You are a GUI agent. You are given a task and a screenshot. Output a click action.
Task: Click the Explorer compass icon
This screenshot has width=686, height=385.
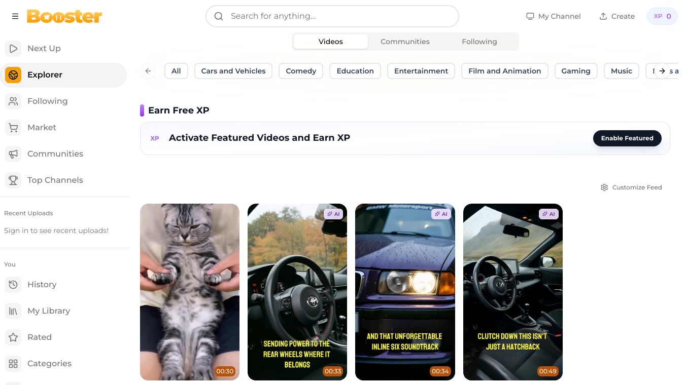[13, 75]
